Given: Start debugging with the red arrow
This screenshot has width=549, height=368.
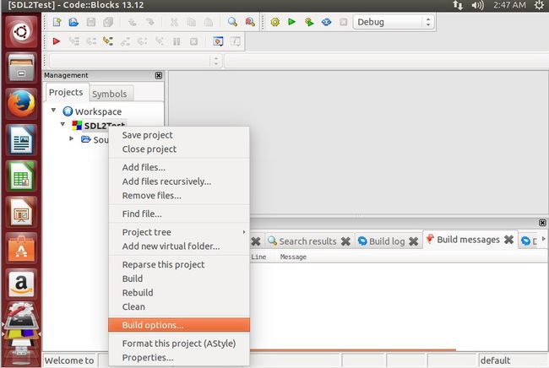Looking at the screenshot, I should pos(57,41).
